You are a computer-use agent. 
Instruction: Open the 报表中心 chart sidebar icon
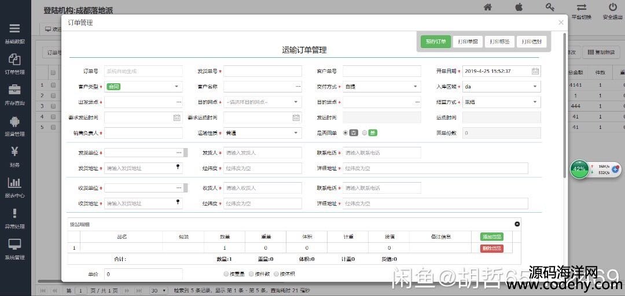click(14, 186)
